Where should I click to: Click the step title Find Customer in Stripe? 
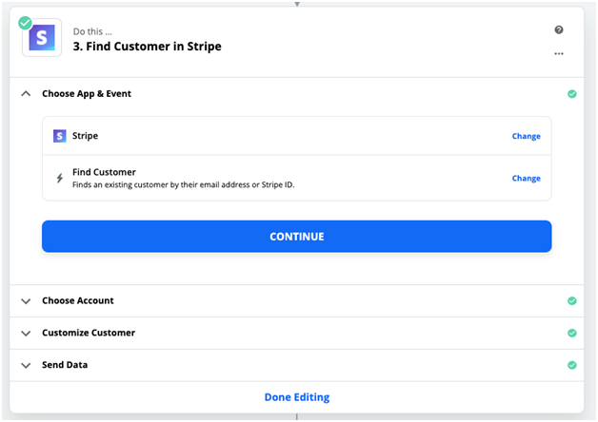[x=148, y=47]
